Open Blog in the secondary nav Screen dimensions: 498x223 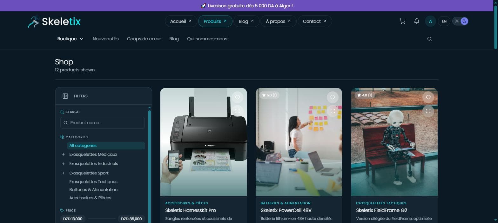174,39
